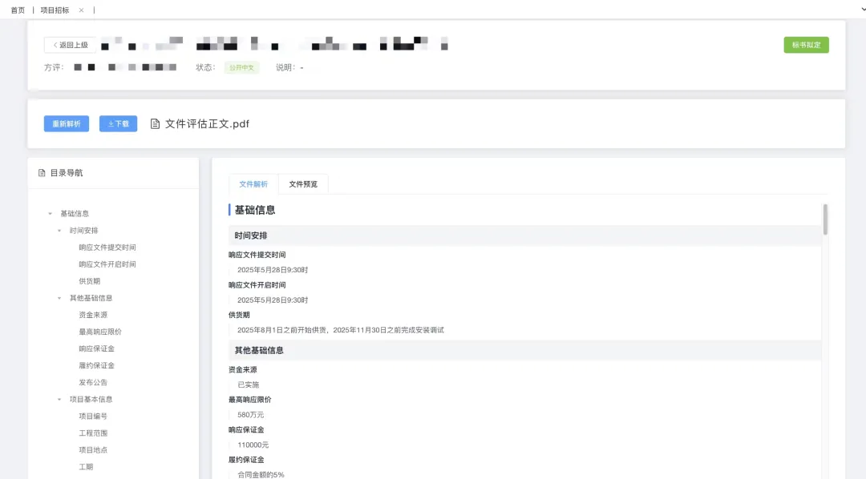Jump to 响应文件提交时间 in the directory

[x=107, y=248]
